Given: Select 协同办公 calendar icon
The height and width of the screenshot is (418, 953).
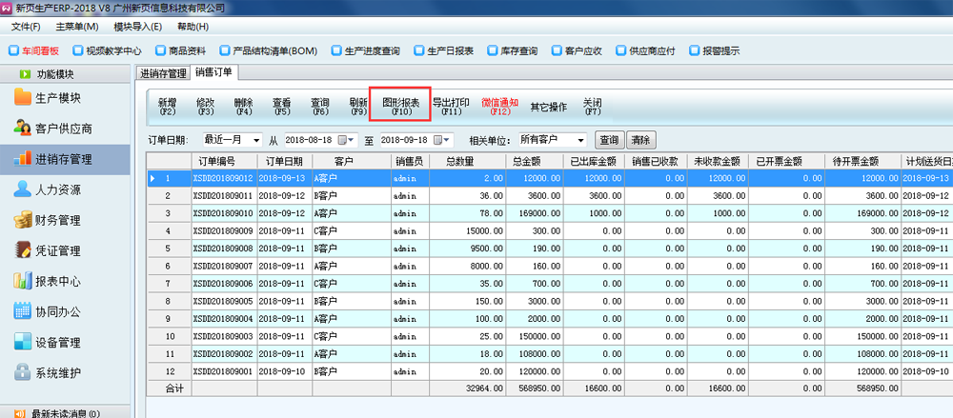Looking at the screenshot, I should (22, 311).
